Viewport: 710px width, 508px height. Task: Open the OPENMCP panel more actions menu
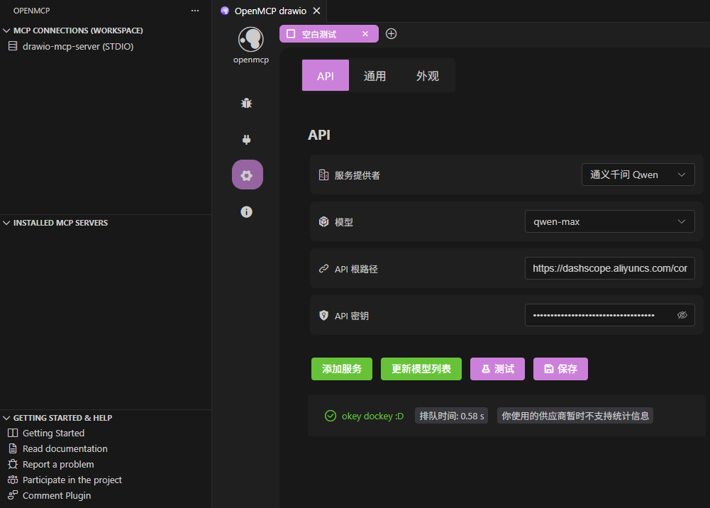(195, 11)
